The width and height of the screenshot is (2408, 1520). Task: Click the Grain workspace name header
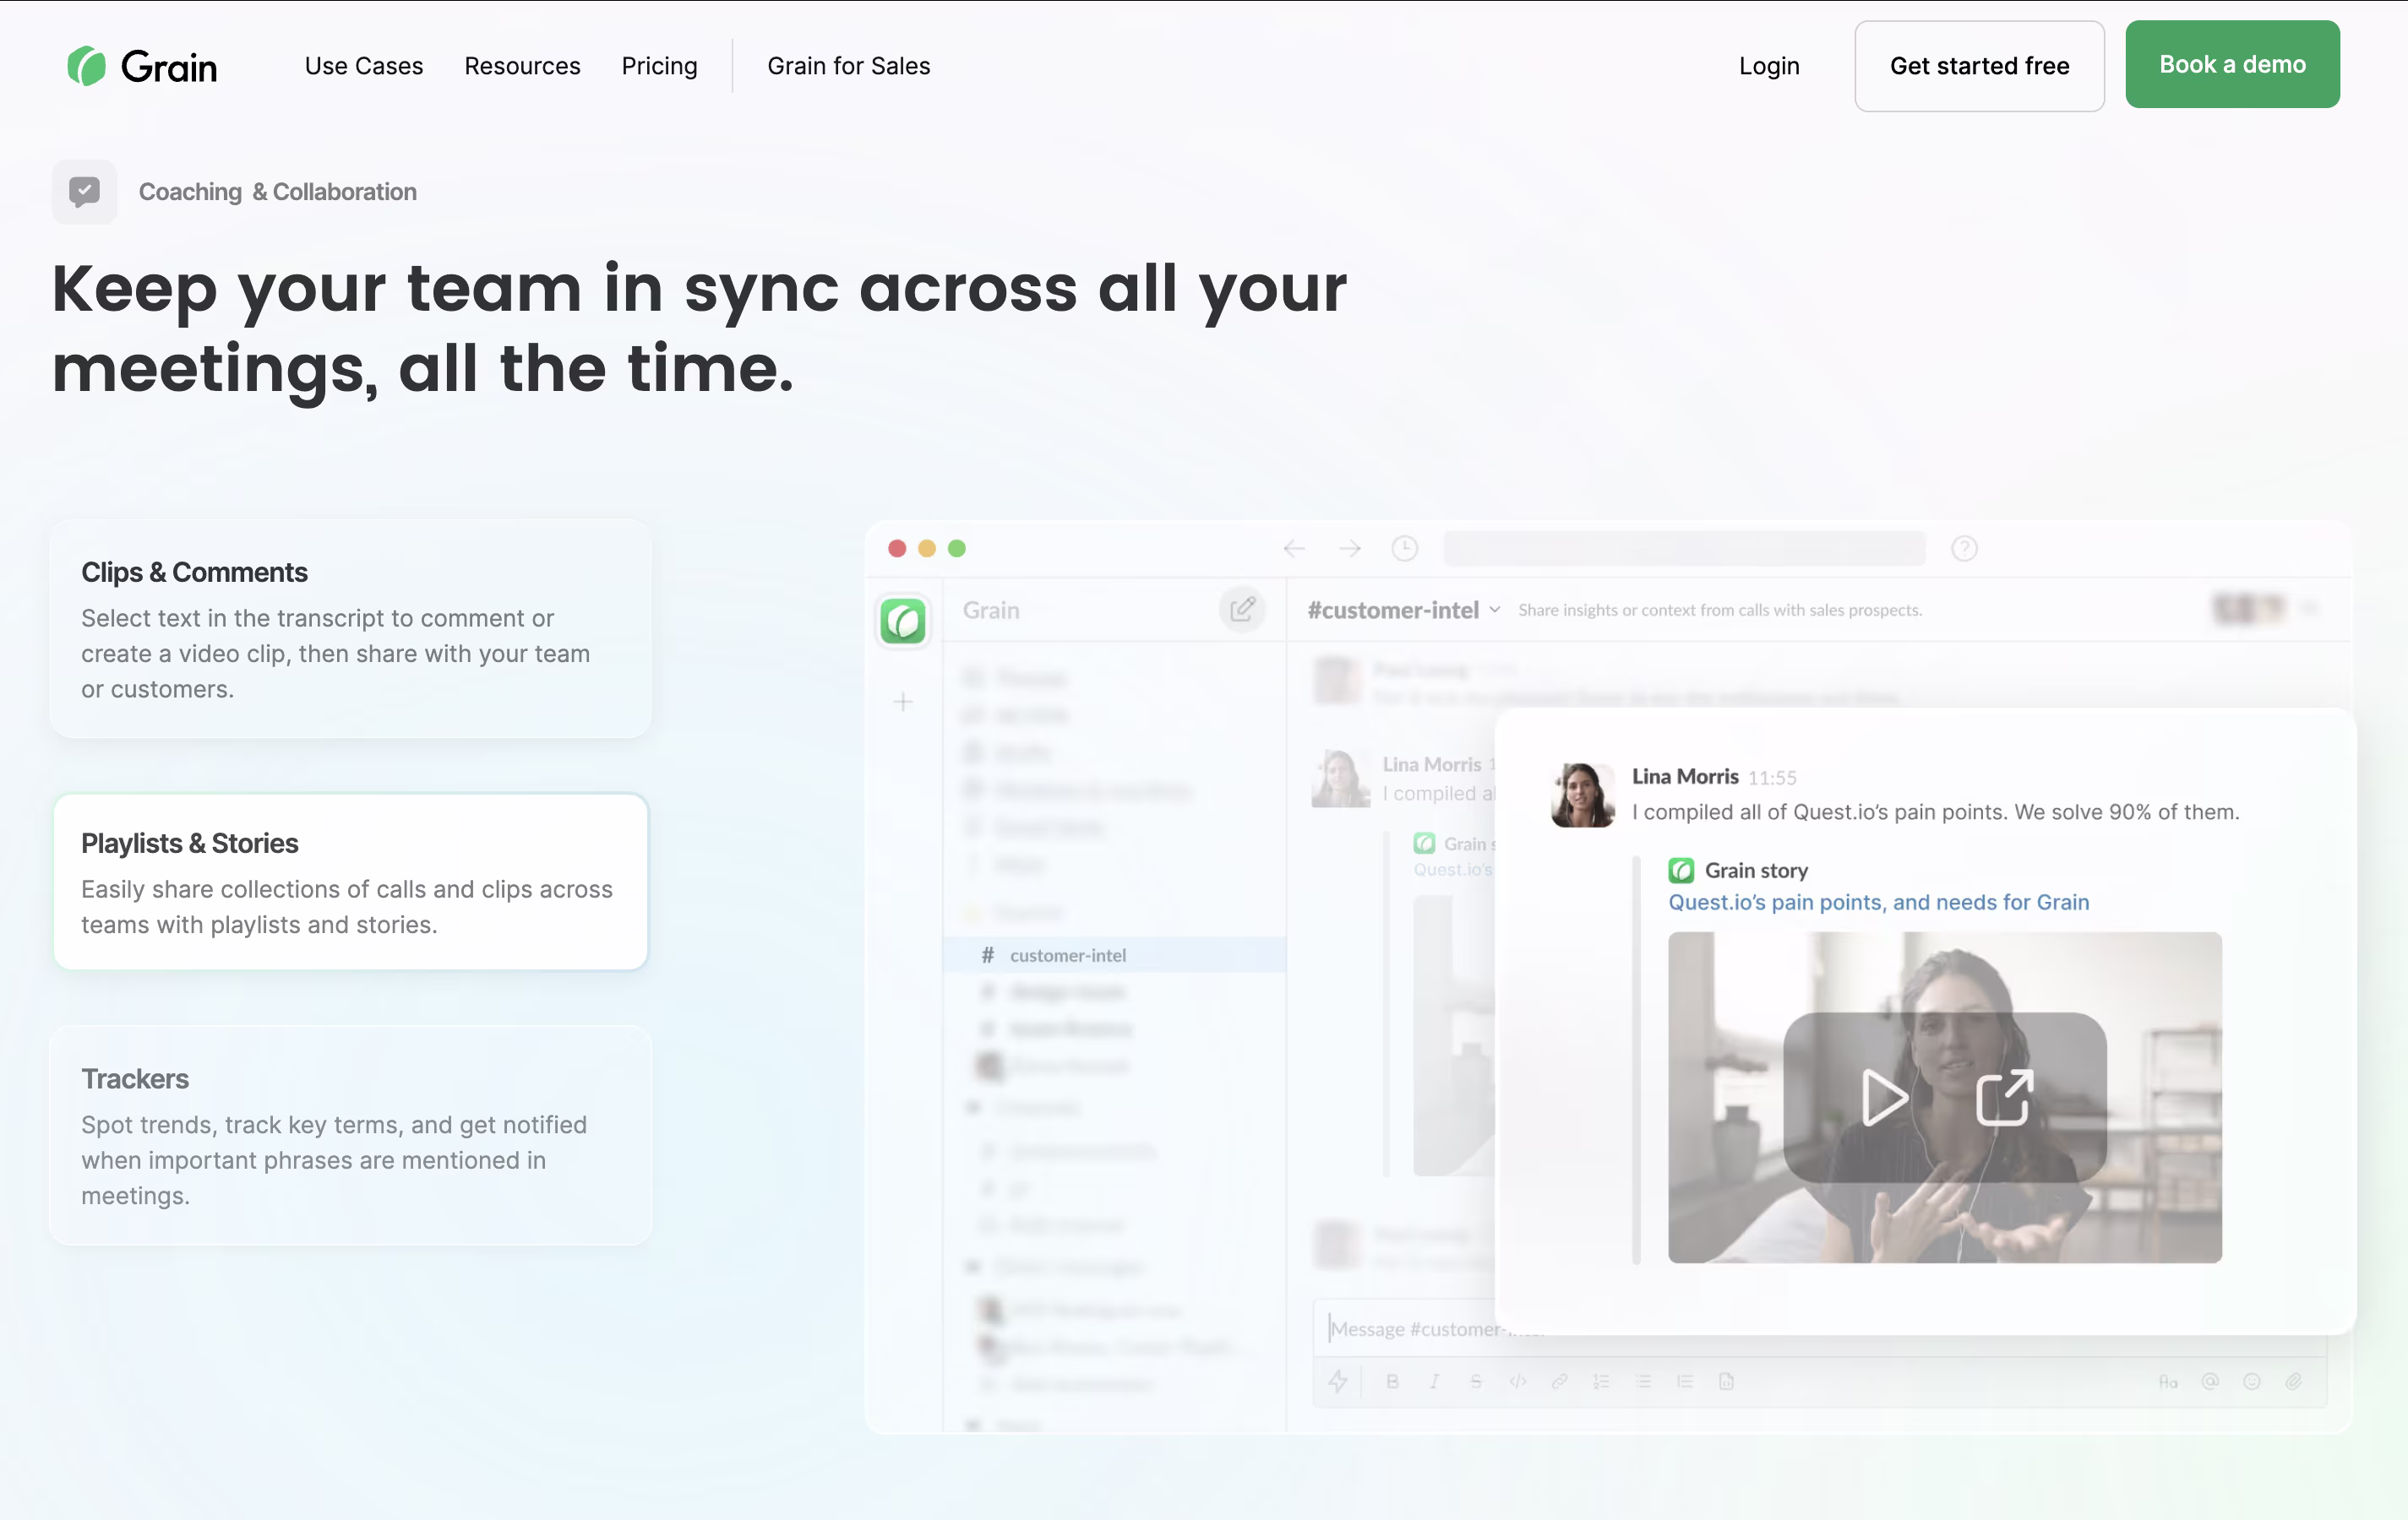pyautogui.click(x=991, y=610)
